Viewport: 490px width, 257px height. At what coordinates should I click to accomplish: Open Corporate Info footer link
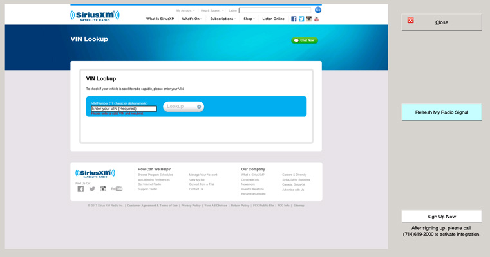point(250,180)
